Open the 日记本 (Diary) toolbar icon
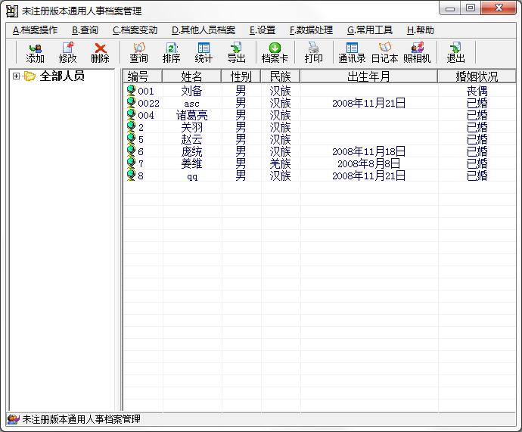Image resolution: width=522 pixels, height=432 pixels. click(x=384, y=48)
